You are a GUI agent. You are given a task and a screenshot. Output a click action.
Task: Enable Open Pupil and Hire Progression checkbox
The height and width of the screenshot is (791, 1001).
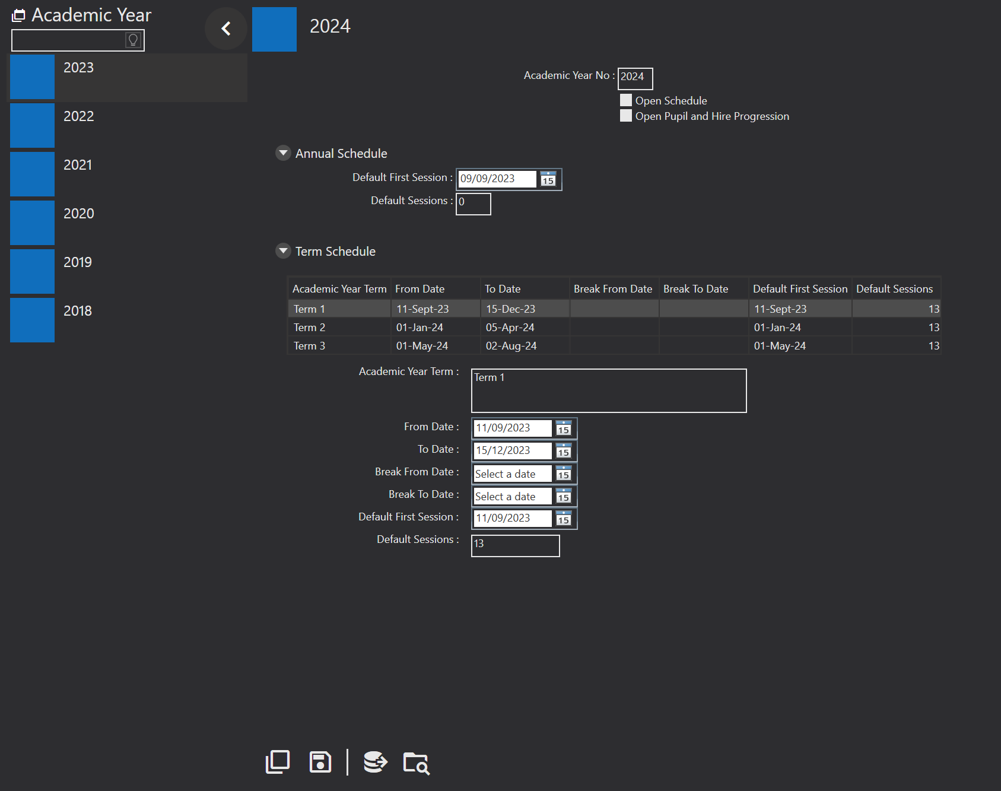pos(626,116)
